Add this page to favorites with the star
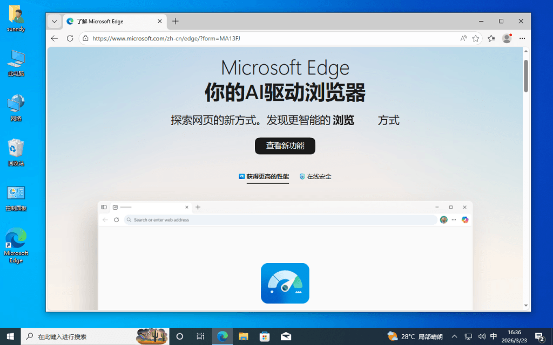The width and height of the screenshot is (553, 345). pos(476,38)
